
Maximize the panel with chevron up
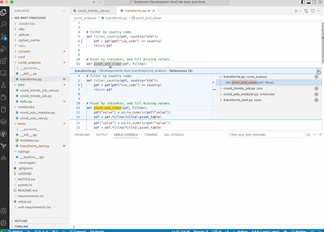(315, 135)
